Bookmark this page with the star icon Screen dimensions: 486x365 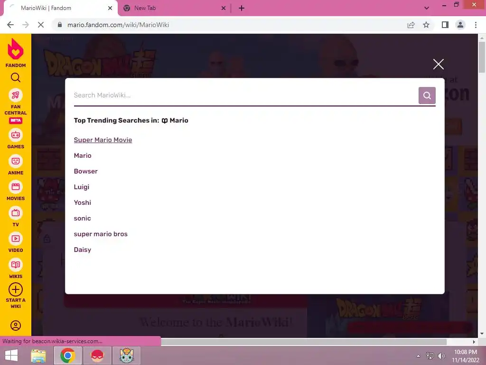click(x=426, y=25)
